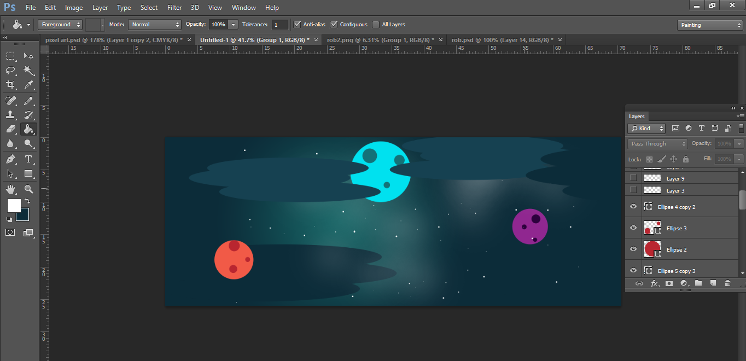
Task: Open the Layers panel options menu
Action: pos(741,117)
